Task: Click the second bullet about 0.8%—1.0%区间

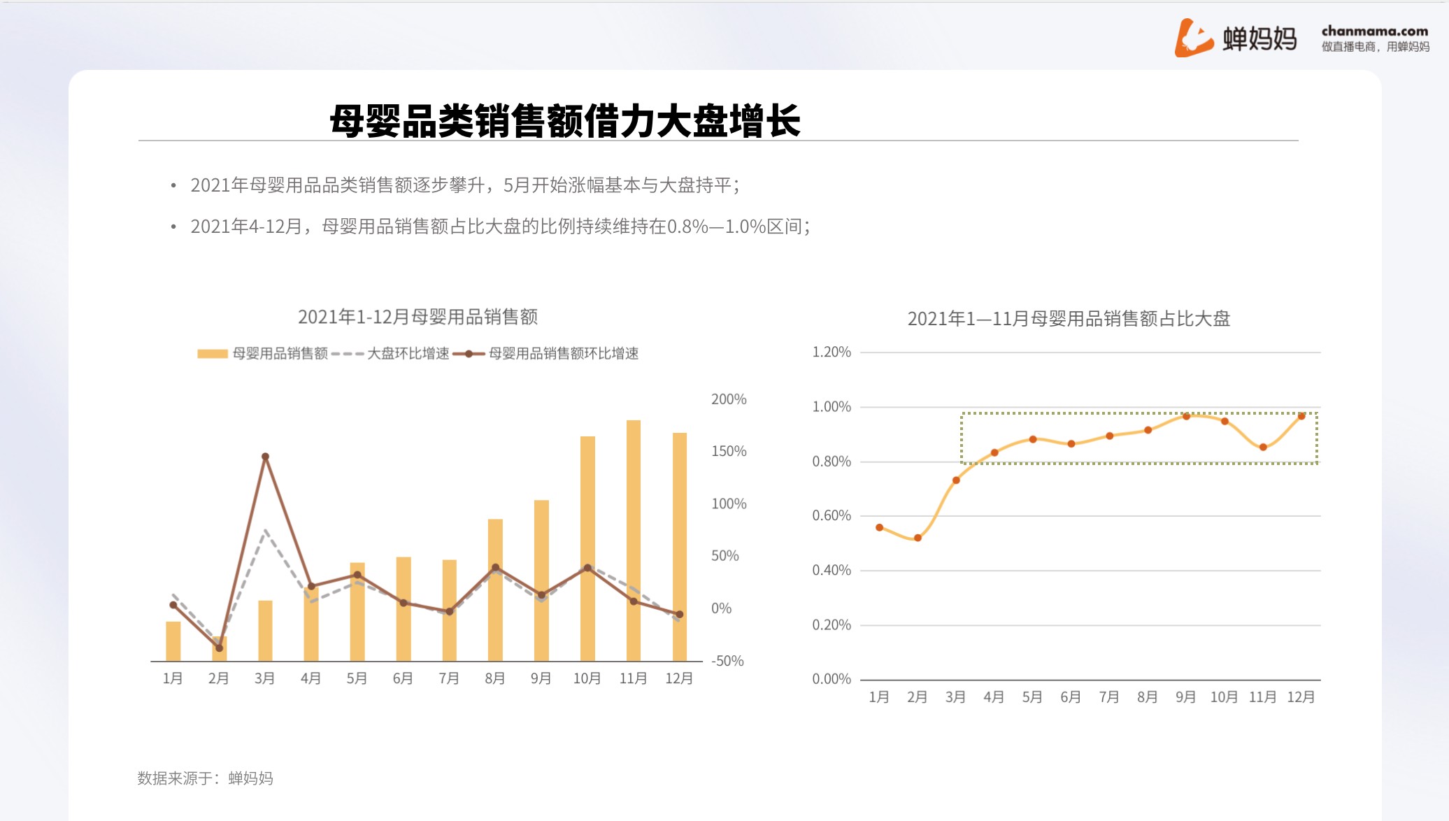Action: [x=501, y=227]
